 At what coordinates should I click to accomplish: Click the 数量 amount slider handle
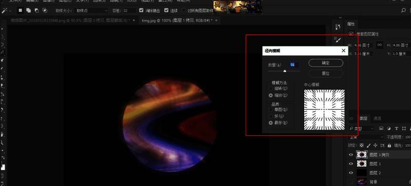tap(285, 71)
